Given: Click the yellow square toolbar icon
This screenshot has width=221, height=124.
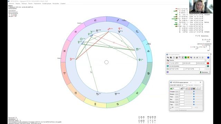Looking at the screenshot, I should [189, 58].
